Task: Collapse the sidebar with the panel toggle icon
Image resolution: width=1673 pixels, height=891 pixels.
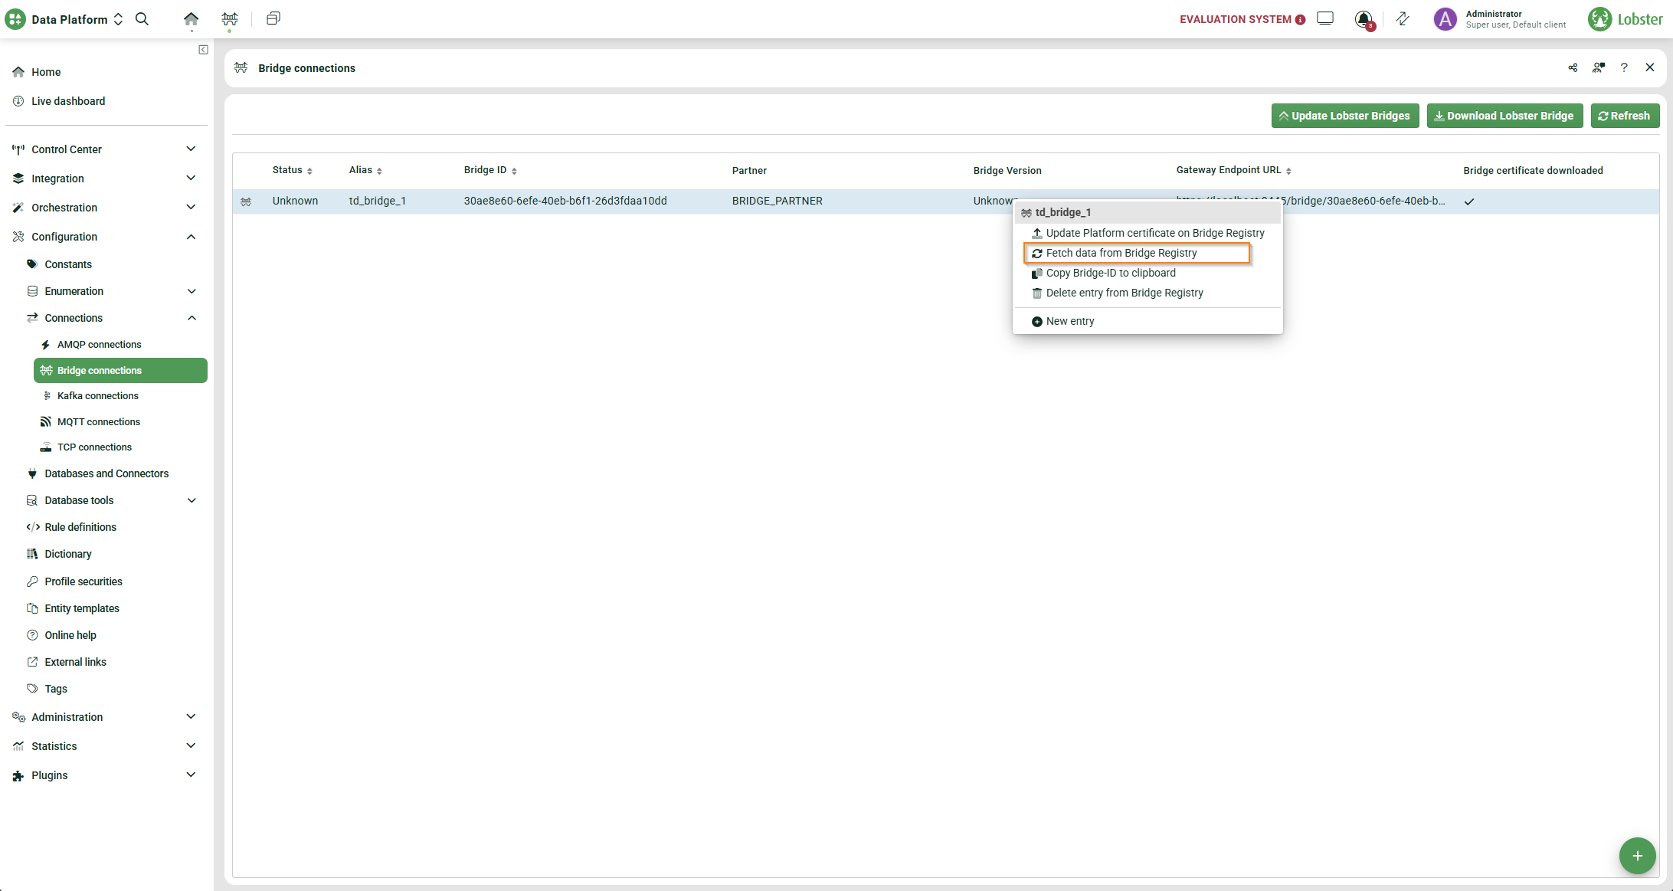Action: [x=203, y=50]
